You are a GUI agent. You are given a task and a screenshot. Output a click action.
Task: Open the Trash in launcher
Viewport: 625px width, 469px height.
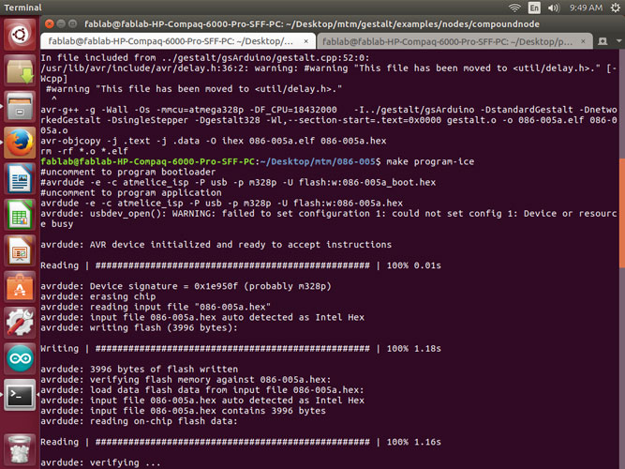(x=20, y=449)
